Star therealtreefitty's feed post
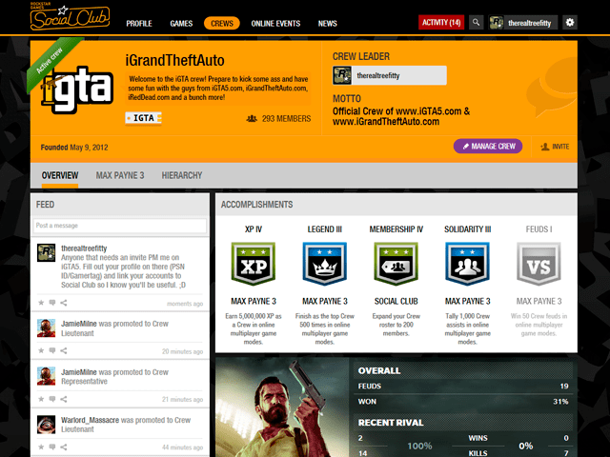This screenshot has height=457, width=610. 41,303
